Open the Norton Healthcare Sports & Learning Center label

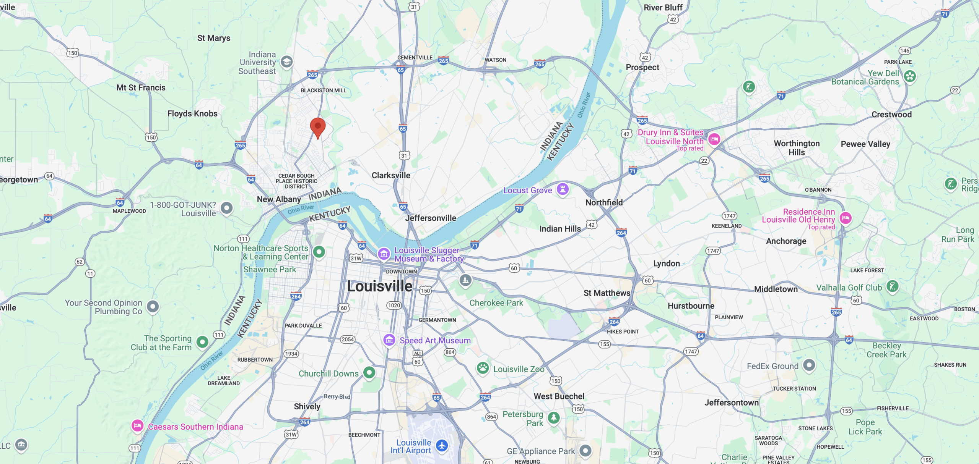[261, 252]
